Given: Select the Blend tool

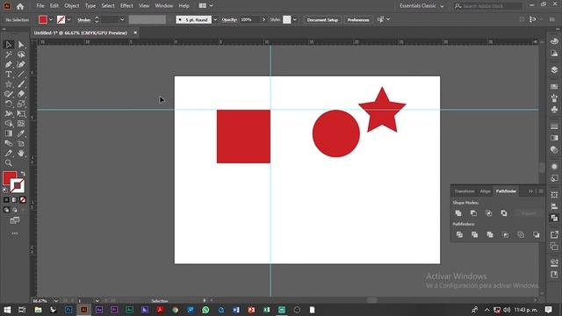Looking at the screenshot, I should [9, 143].
